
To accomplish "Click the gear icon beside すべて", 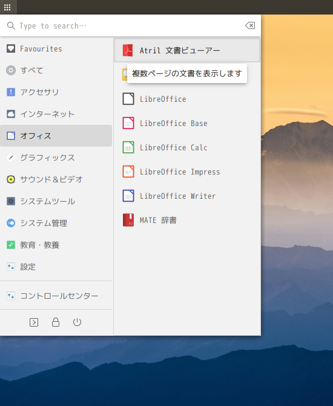I will (x=11, y=70).
